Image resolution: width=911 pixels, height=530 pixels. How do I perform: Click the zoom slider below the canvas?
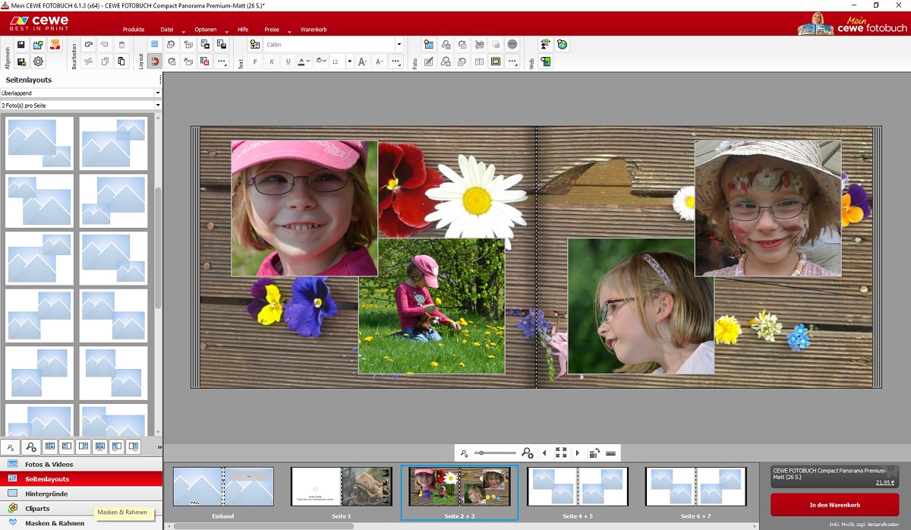tap(496, 453)
